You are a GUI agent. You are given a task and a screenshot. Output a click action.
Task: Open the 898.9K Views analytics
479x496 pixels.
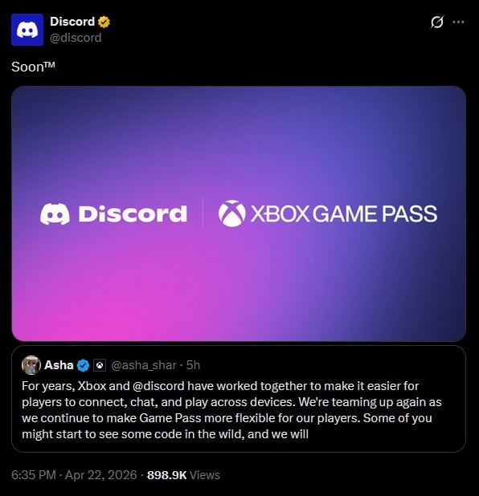[x=183, y=475]
